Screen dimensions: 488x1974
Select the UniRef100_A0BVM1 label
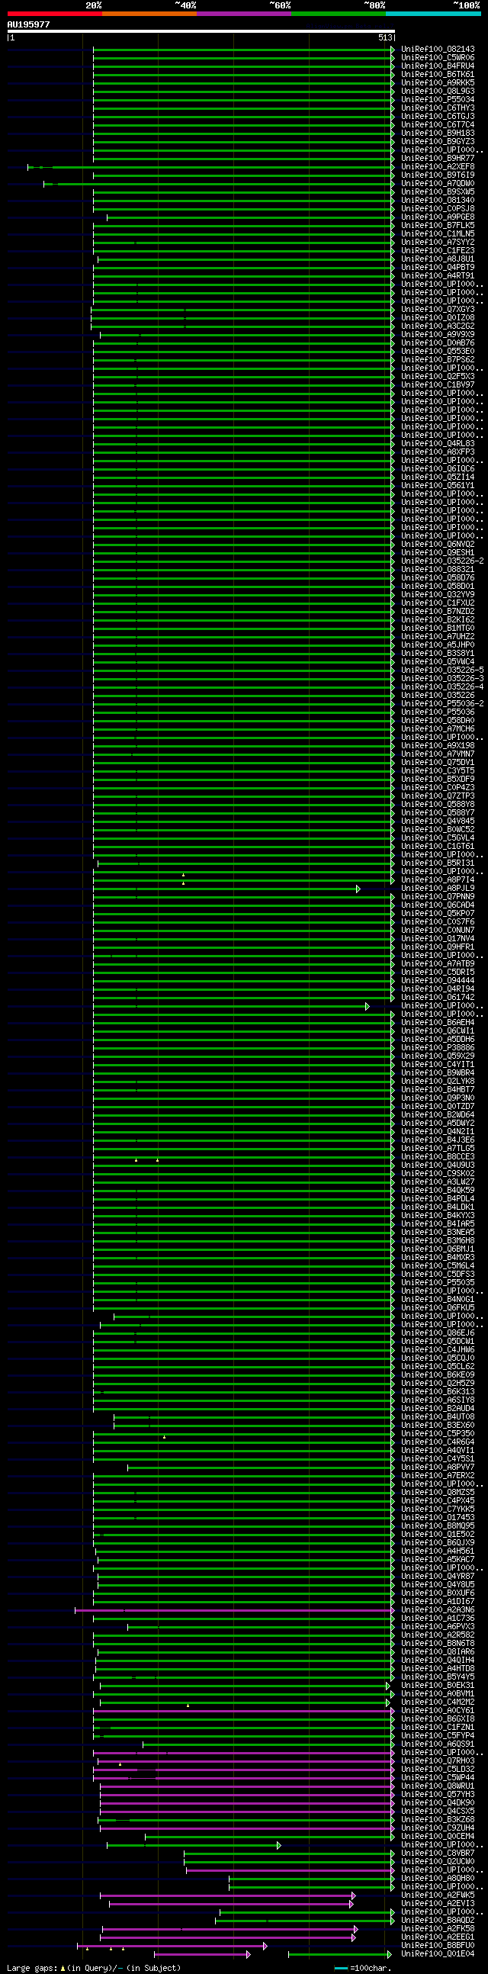[x=438, y=1694]
